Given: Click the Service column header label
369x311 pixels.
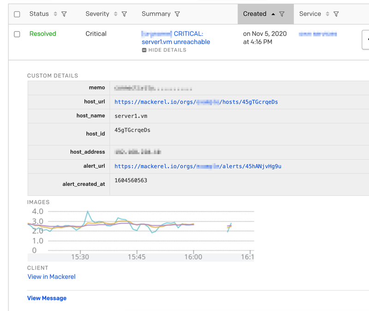Looking at the screenshot, I should pos(310,14).
